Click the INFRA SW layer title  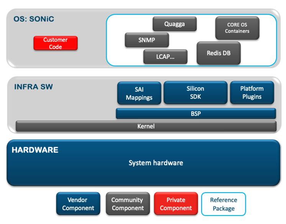point(33,87)
